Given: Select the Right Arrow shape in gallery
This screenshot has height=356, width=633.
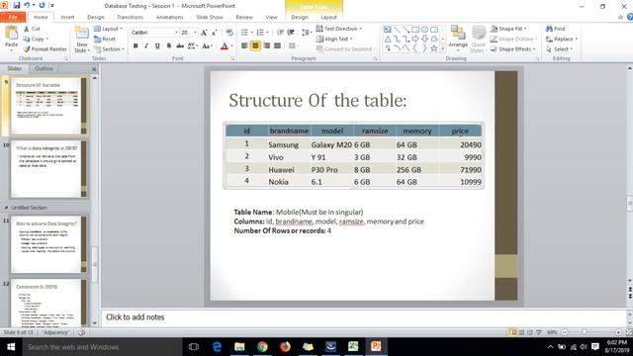Looking at the screenshot, I should (415, 39).
